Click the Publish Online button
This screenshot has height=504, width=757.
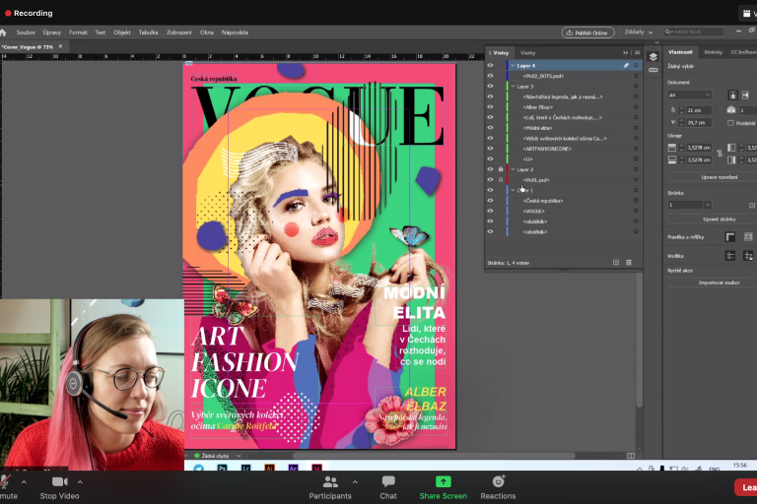point(589,31)
